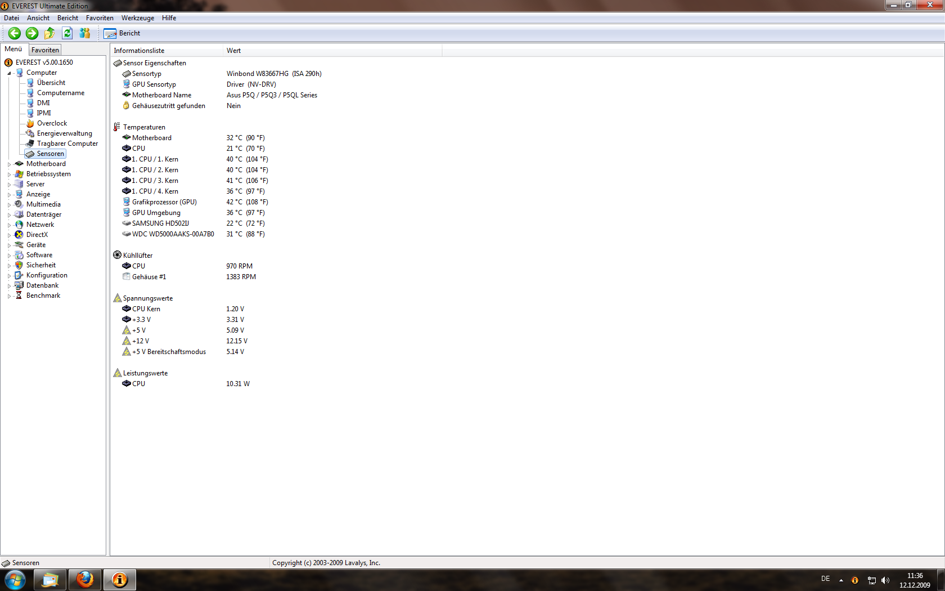Expand the Anzeige tree node
Screen dimensions: 945x591
[9, 195]
